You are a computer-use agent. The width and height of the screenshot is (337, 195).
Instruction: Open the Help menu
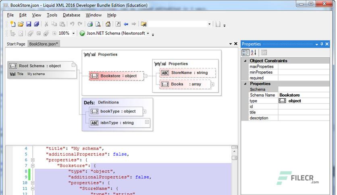click(112, 15)
